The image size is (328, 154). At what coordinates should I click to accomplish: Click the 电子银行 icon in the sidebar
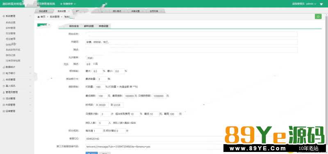4,73
